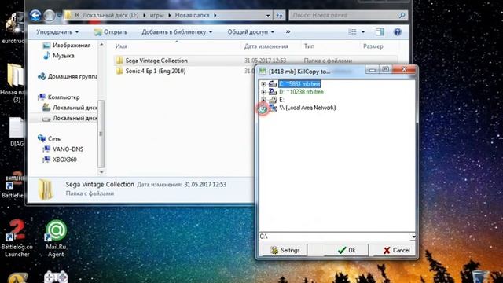503x283 pixels.
Task: Select XBOX360 network device
Action: coord(60,160)
